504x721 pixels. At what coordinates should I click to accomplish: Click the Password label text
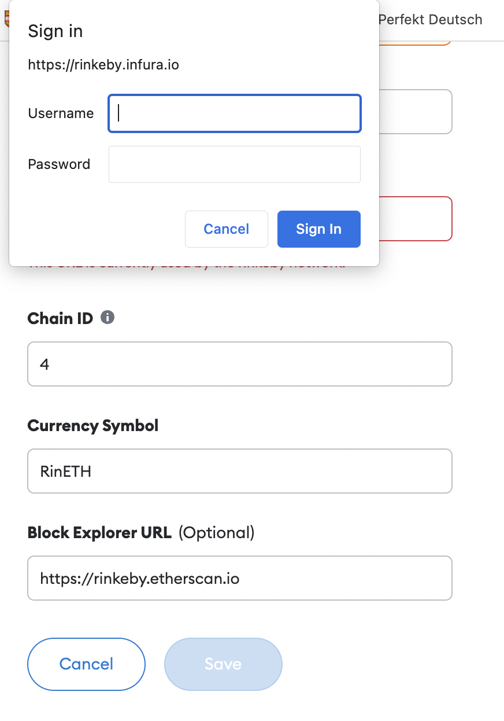pos(59,164)
